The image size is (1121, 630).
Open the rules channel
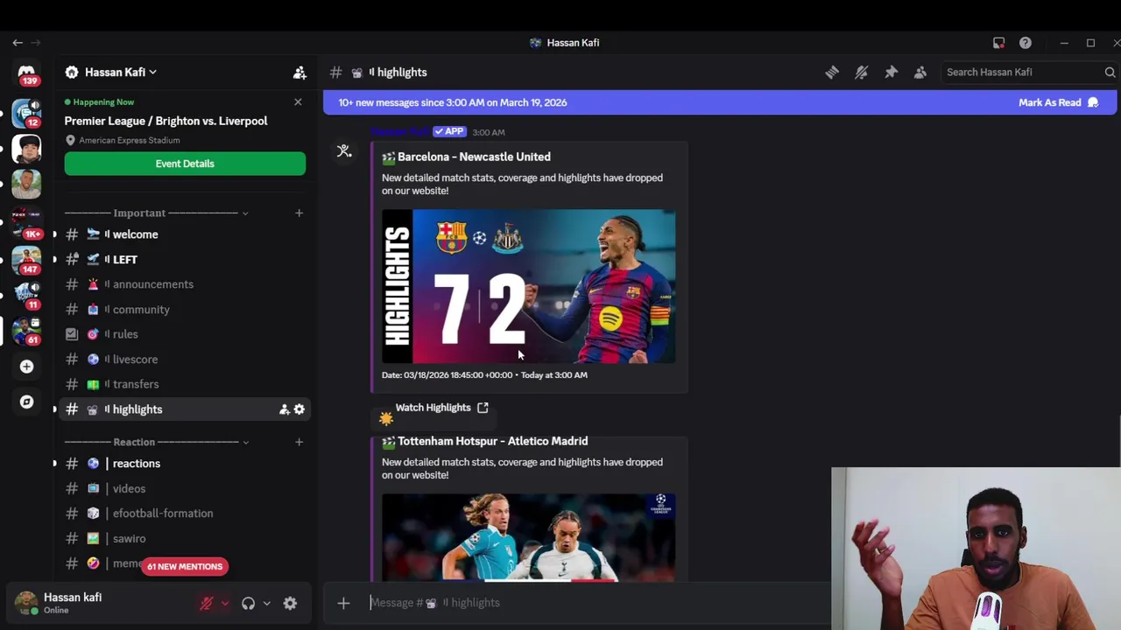coord(184,334)
